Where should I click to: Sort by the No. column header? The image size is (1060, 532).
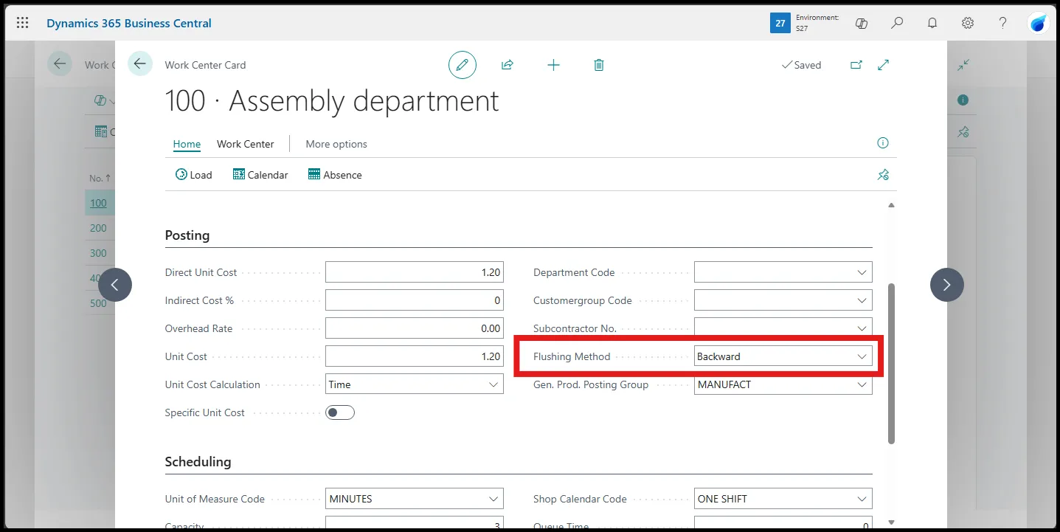pyautogui.click(x=99, y=178)
